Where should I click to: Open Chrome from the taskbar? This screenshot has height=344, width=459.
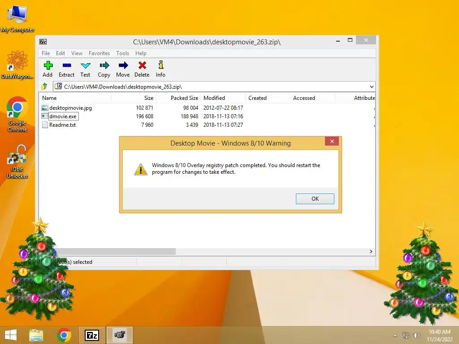point(64,335)
